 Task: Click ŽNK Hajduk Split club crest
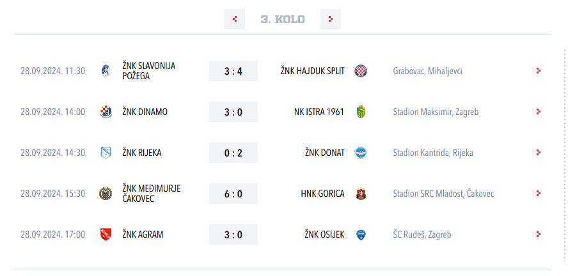[361, 71]
